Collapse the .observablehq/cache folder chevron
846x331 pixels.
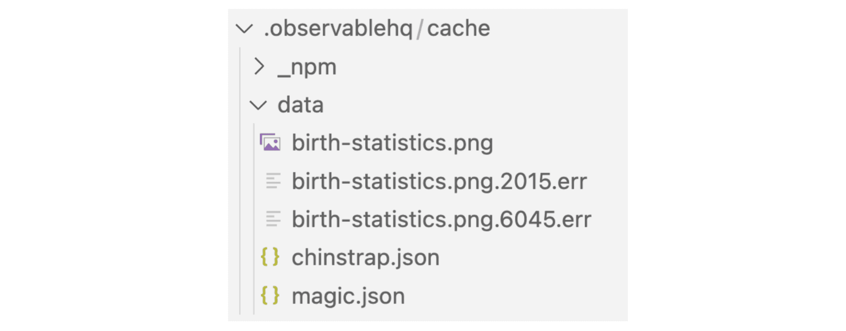244,29
